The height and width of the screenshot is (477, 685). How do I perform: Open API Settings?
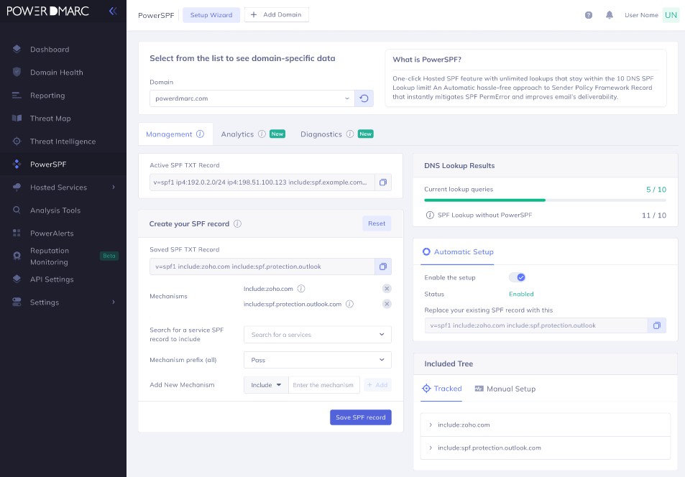tap(52, 279)
